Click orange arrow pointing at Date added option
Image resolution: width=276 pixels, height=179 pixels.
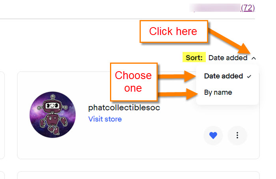click(177, 76)
